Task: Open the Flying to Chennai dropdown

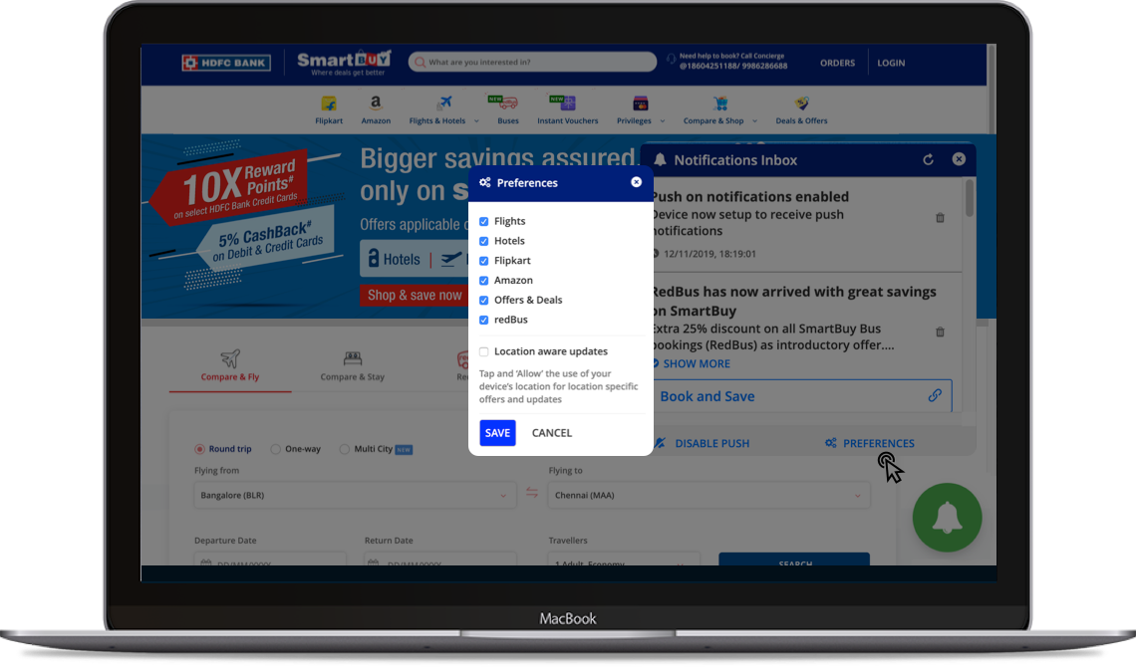Action: (x=709, y=496)
